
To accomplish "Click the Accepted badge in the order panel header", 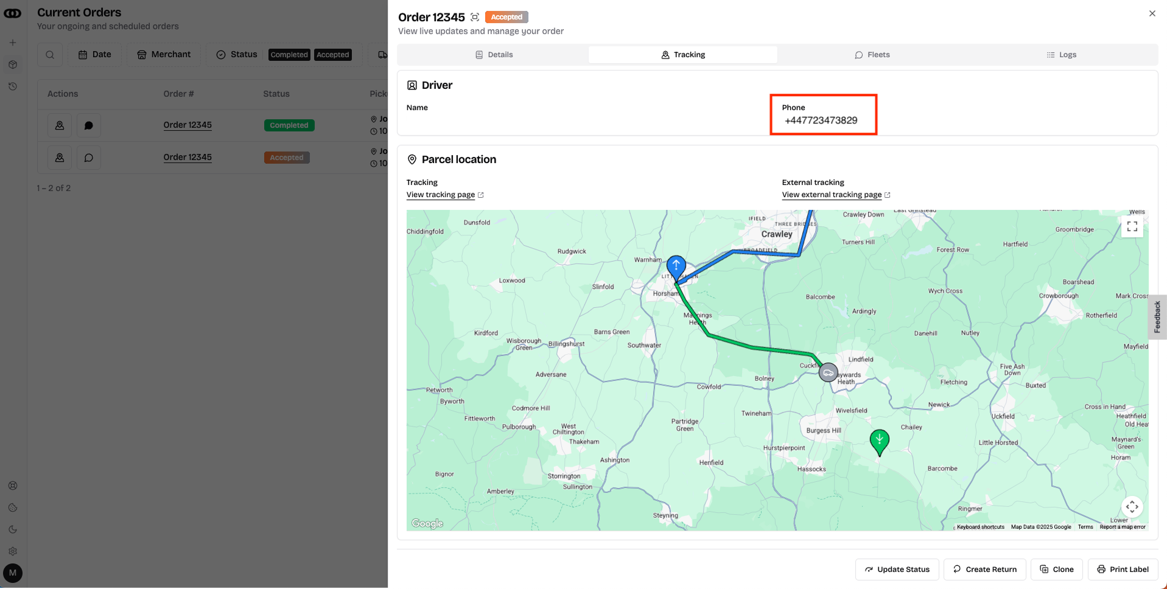I will tap(506, 17).
